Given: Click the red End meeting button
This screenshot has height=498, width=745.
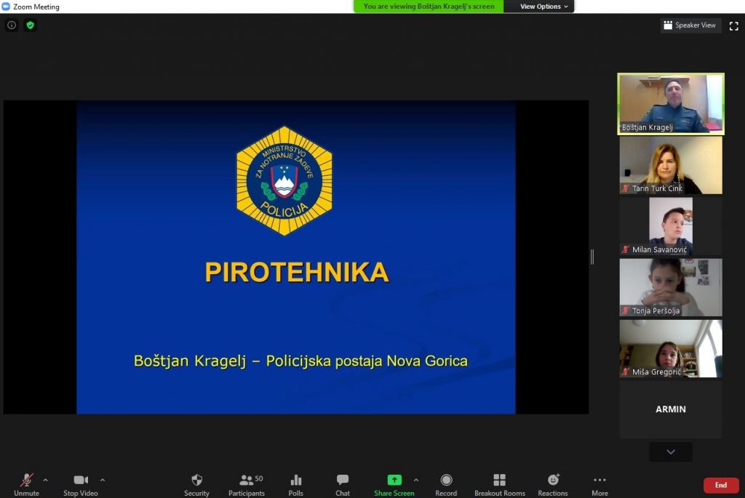Looking at the screenshot, I should tap(721, 485).
